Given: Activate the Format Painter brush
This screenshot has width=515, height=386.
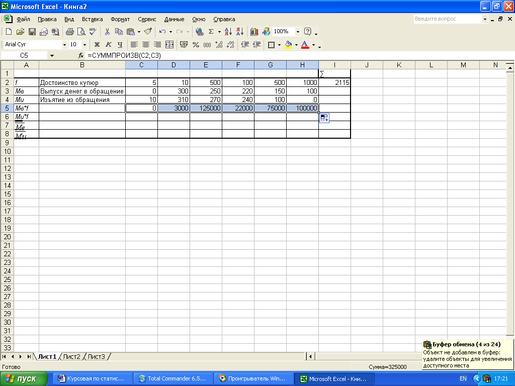Looking at the screenshot, I should [x=148, y=32].
